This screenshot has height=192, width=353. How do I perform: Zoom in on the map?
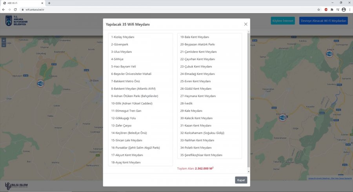tap(4, 40)
